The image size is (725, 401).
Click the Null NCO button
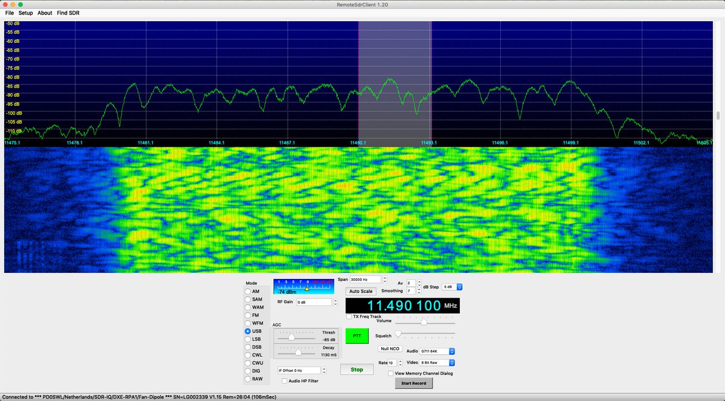[x=390, y=349]
